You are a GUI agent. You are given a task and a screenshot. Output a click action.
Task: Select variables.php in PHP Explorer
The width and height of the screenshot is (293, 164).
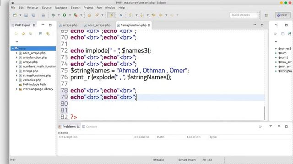32,80
